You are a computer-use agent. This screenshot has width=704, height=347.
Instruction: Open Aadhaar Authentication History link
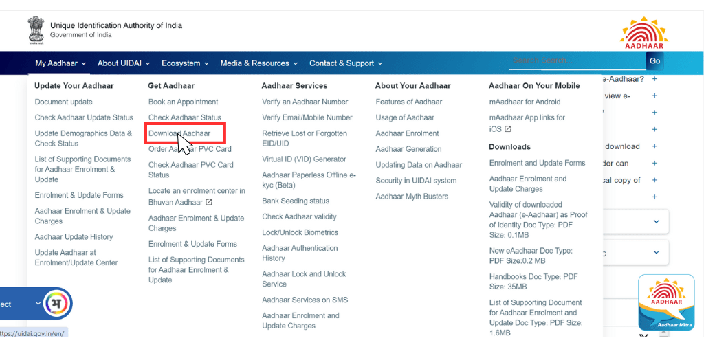300,253
